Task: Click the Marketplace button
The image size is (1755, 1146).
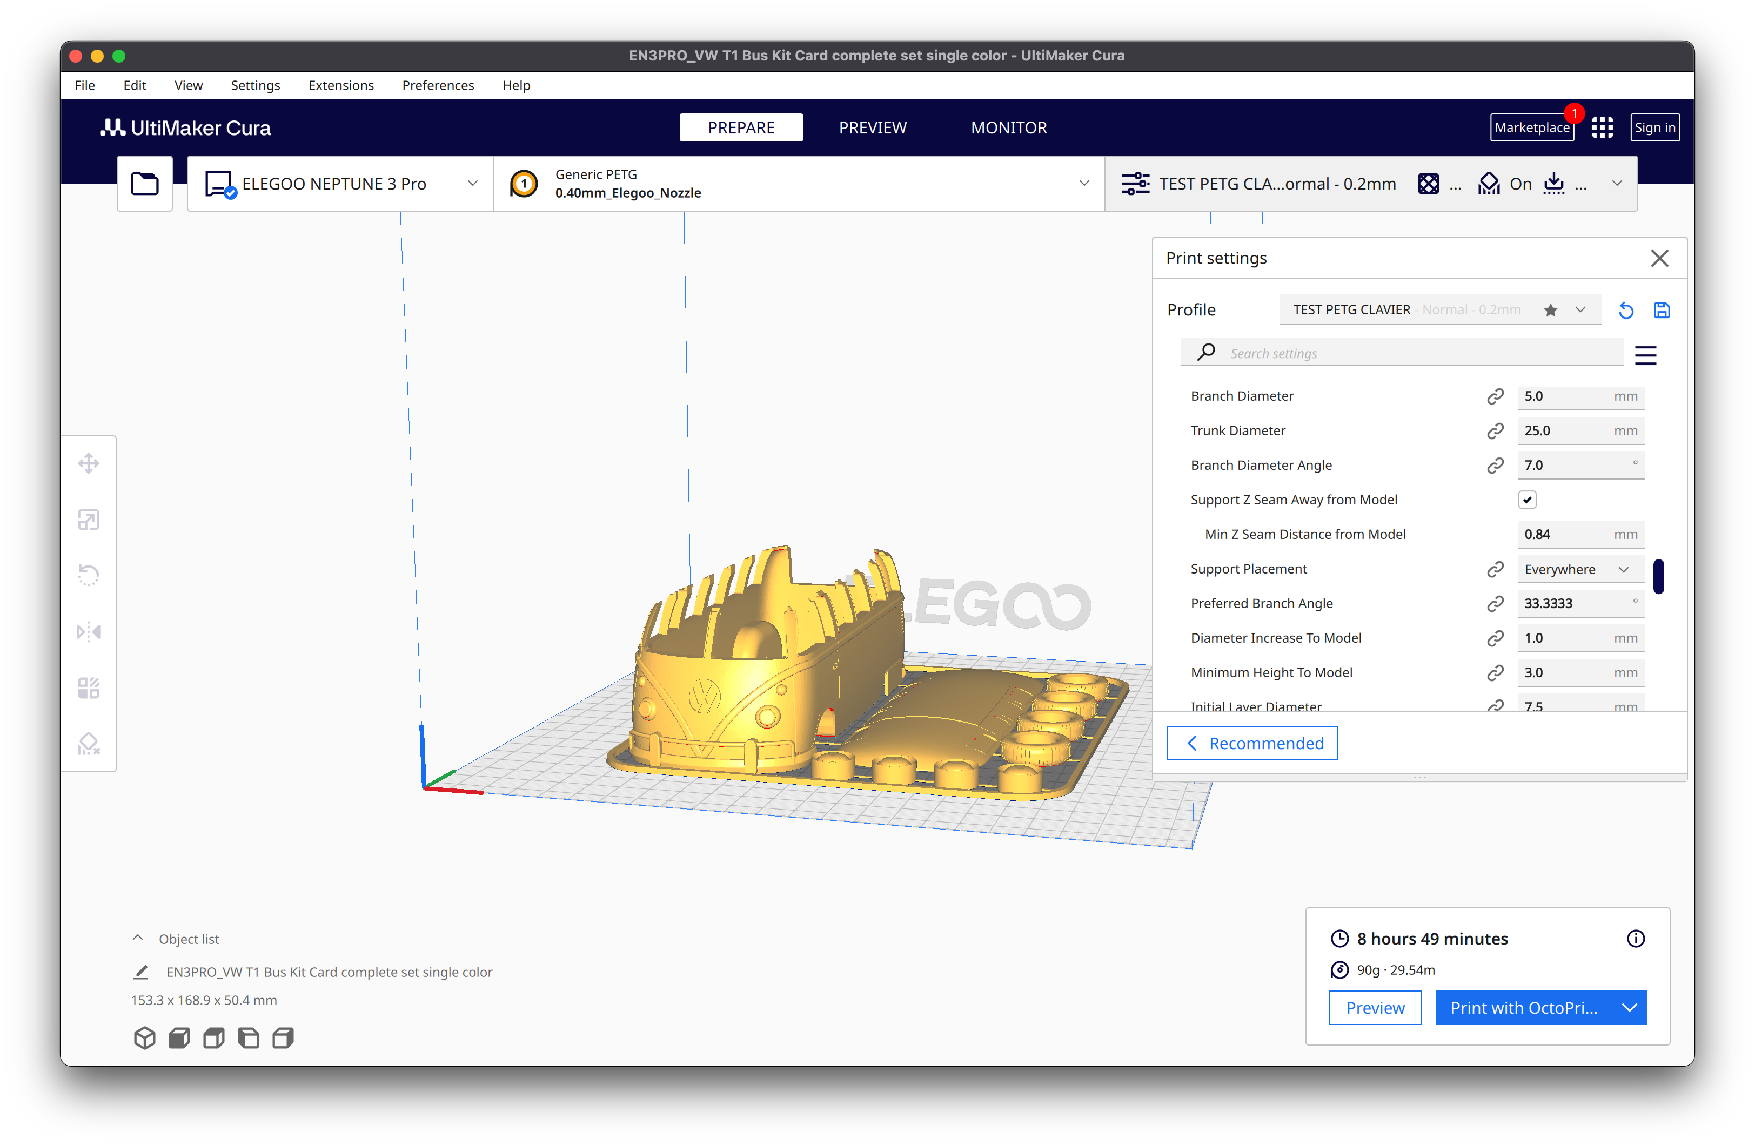Action: (1531, 127)
